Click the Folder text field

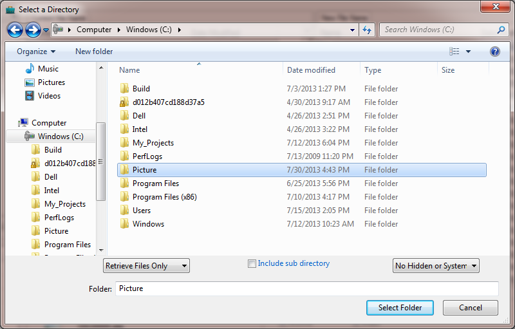(x=307, y=288)
